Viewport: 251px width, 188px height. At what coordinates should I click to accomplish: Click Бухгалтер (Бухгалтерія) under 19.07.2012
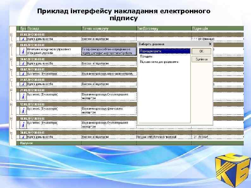[x=54, y=74]
